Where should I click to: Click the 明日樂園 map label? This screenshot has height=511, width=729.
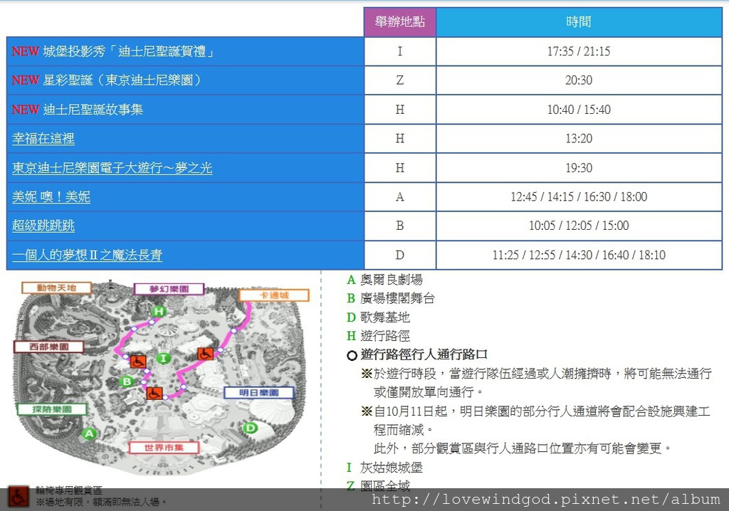[259, 393]
